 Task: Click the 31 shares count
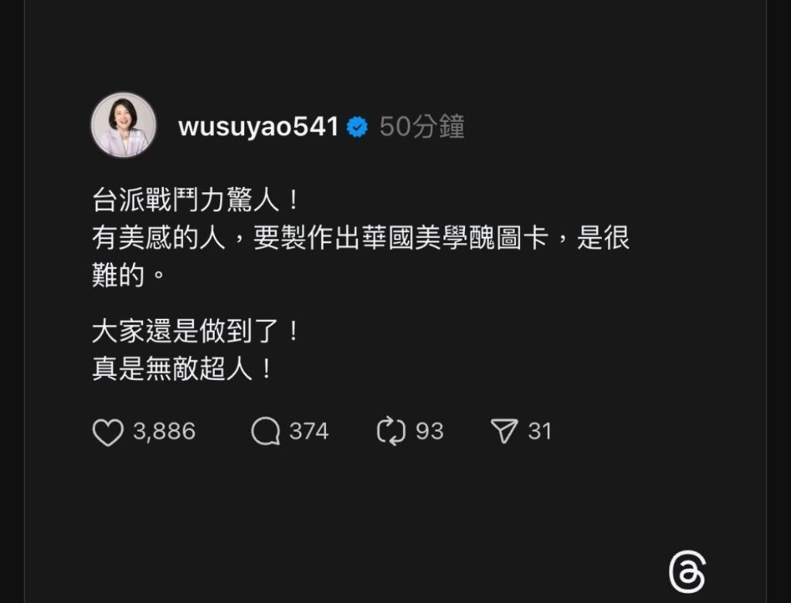point(539,432)
